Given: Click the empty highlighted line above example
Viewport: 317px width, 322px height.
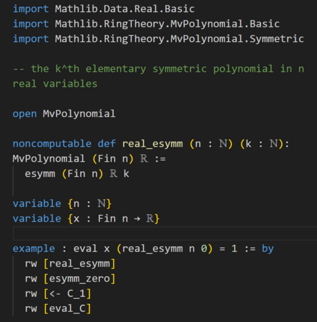Looking at the screenshot, I should tap(164, 234).
